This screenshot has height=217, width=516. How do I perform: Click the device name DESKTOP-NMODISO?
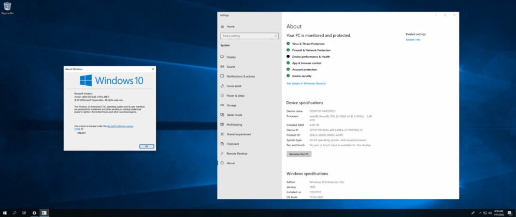(x=322, y=111)
